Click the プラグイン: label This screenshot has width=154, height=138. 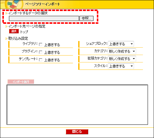(30, 51)
